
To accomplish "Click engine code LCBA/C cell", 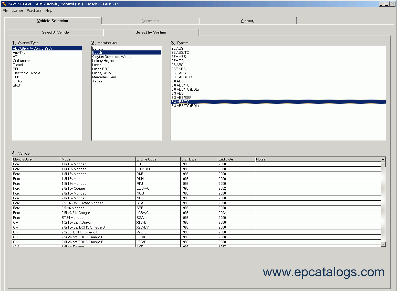I will click(x=158, y=213).
